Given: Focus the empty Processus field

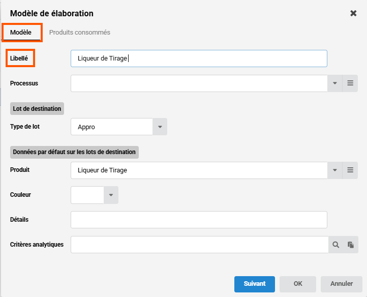Looking at the screenshot, I should (199, 83).
